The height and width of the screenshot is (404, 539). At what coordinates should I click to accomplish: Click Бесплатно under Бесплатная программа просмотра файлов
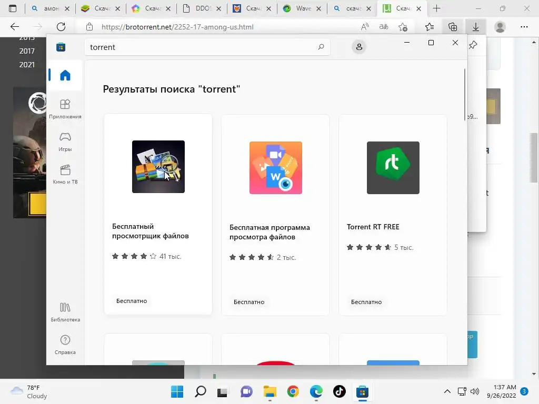249,302
